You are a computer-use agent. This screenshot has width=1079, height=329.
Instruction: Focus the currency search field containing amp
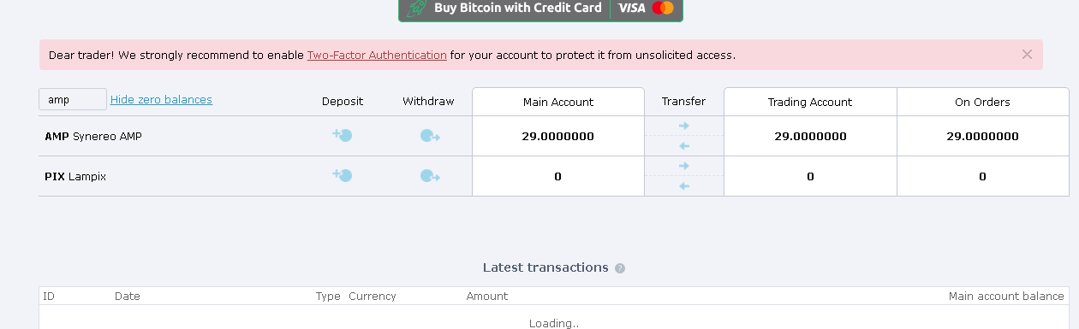73,99
